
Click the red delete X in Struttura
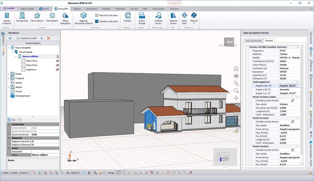(48, 38)
